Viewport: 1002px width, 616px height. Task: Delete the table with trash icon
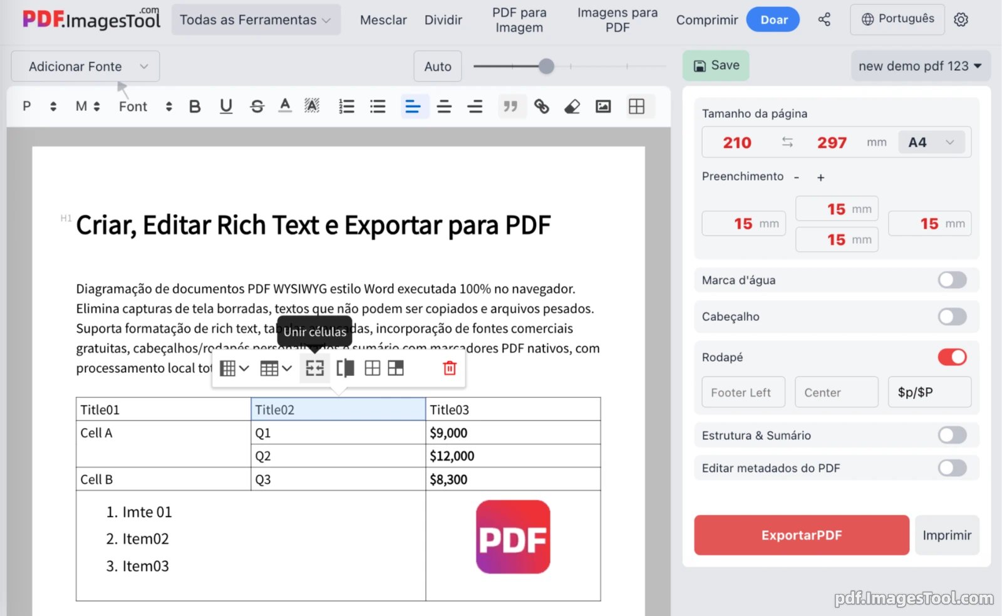click(450, 368)
